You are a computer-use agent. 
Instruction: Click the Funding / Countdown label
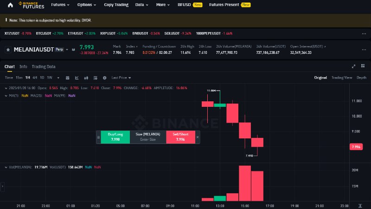pyautogui.click(x=159, y=47)
